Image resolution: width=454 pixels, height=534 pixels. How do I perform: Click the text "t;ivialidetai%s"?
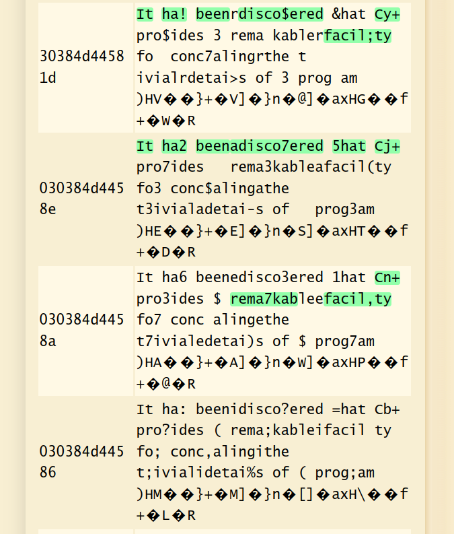click(200, 473)
